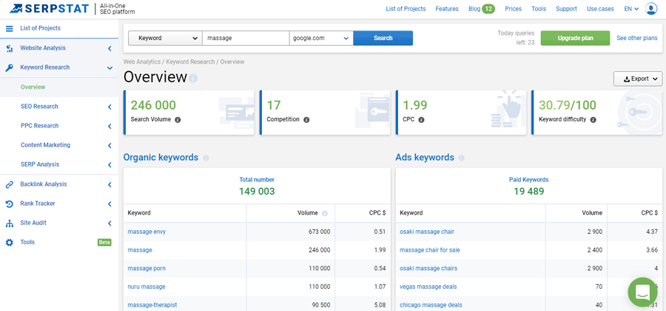Click the Tools gear icon
This screenshot has width=666, height=311.
coord(9,242)
